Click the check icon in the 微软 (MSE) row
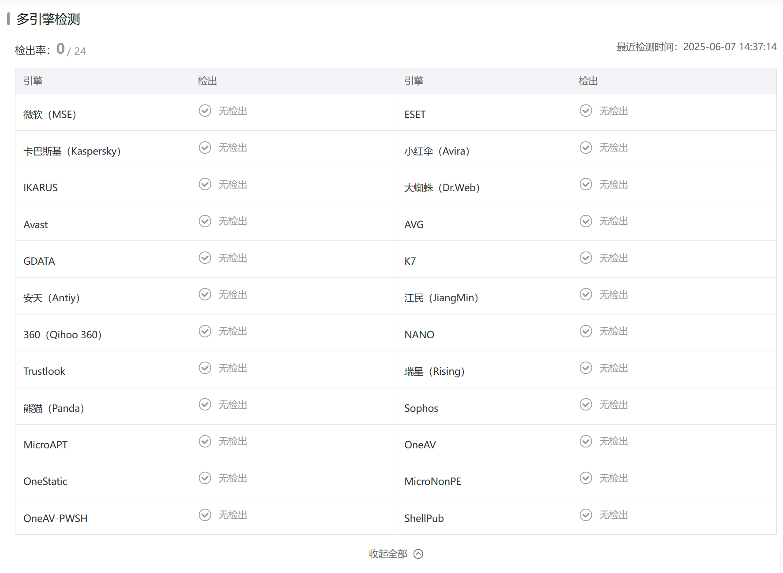The height and width of the screenshot is (573, 783). pyautogui.click(x=205, y=111)
